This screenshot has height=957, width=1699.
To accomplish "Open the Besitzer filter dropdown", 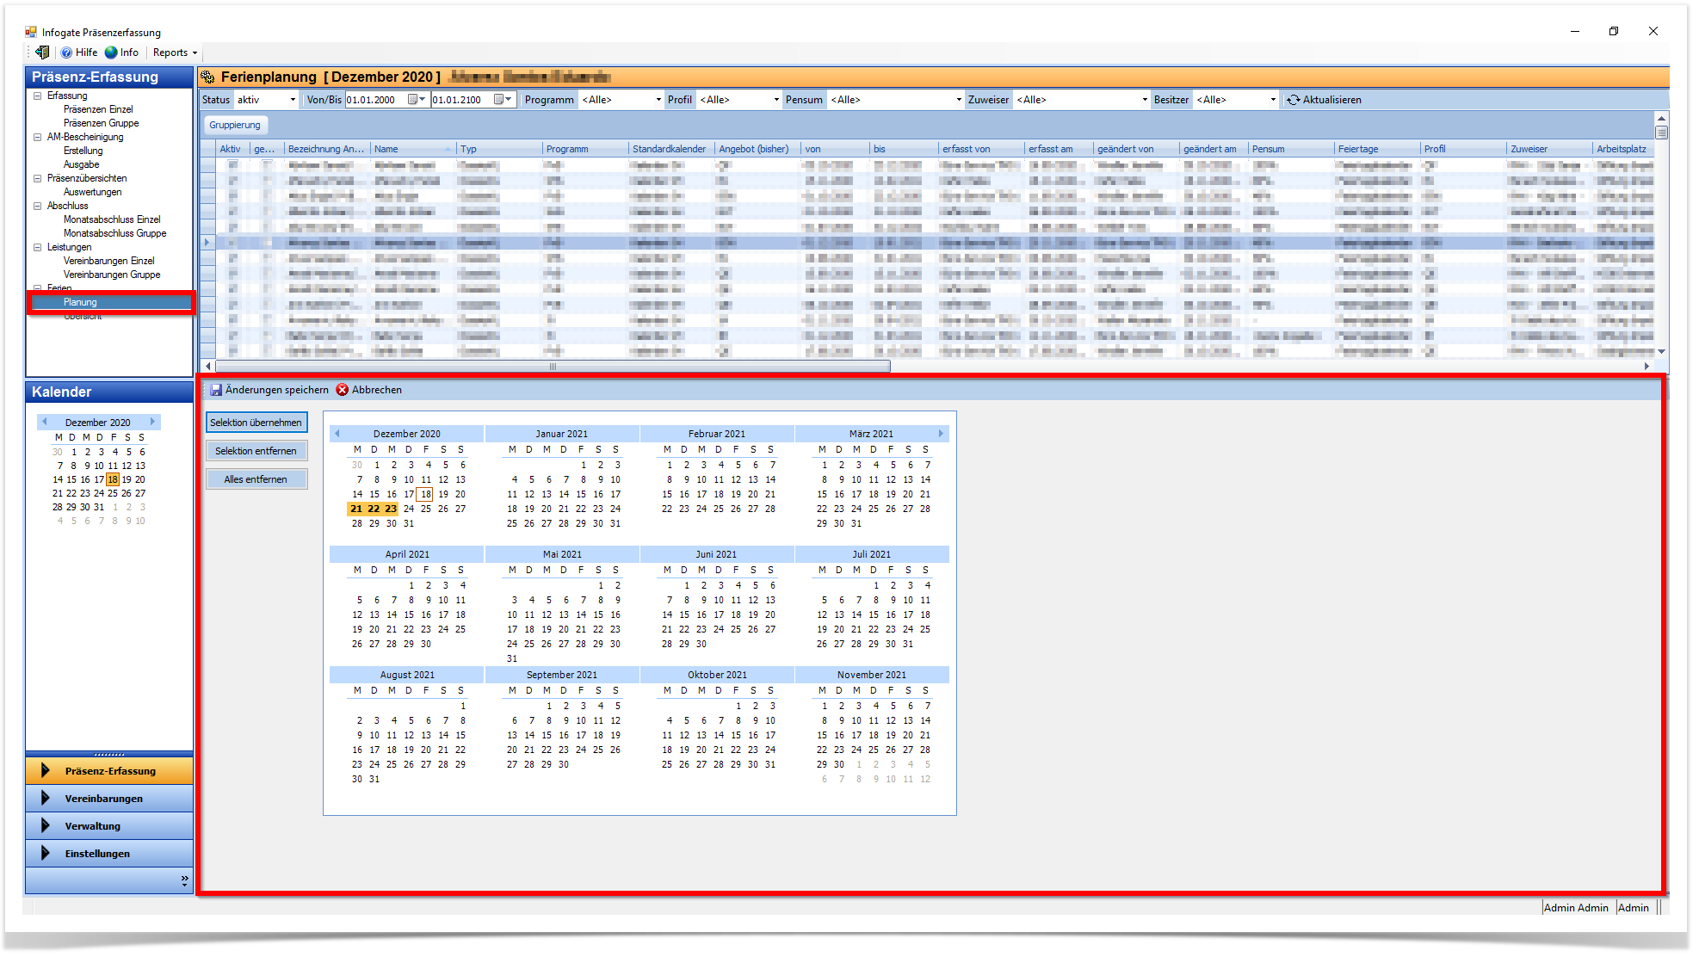I will (1273, 100).
